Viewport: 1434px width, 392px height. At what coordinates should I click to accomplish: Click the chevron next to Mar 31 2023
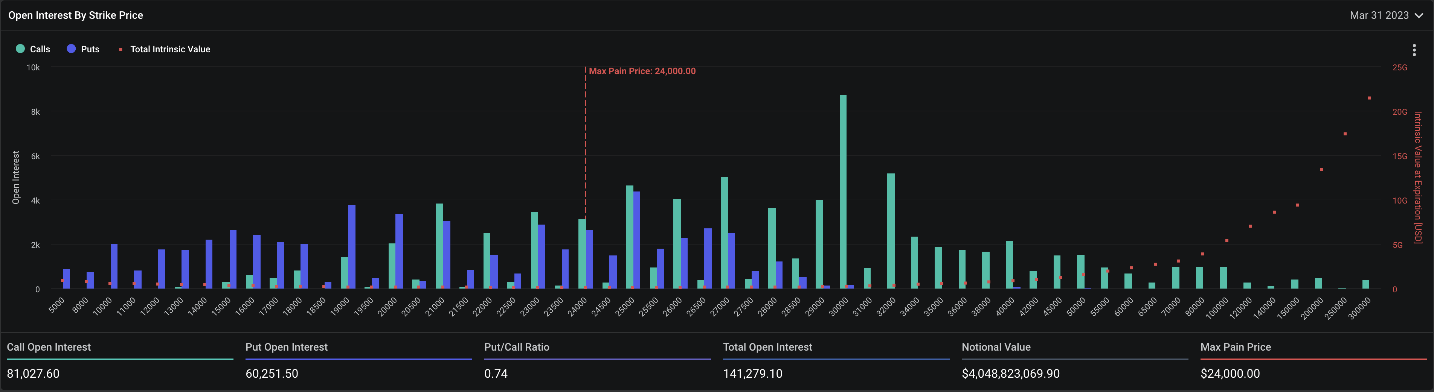coord(1419,15)
